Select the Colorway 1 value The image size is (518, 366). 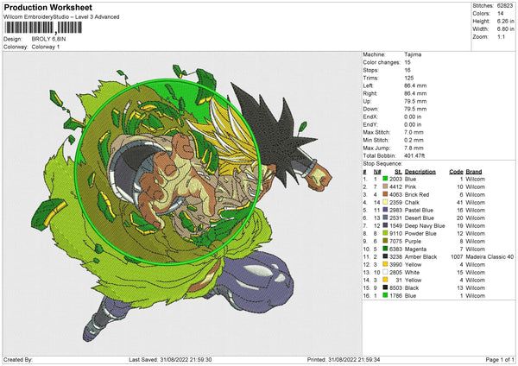tap(46, 47)
